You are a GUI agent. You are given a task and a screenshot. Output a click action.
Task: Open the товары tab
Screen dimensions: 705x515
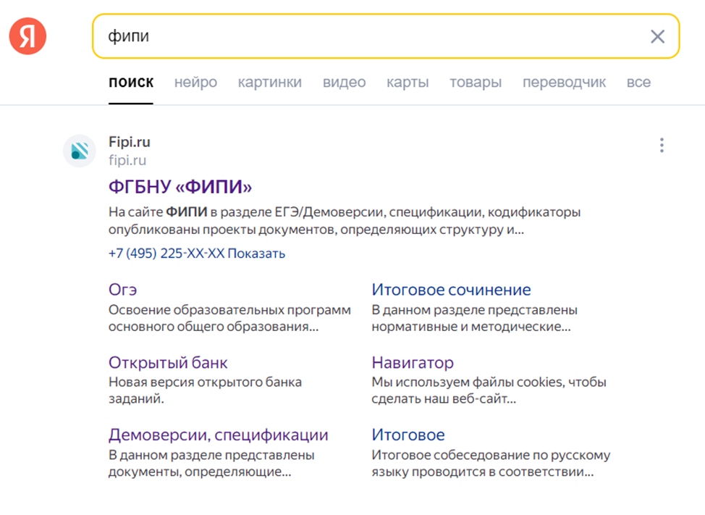point(476,83)
